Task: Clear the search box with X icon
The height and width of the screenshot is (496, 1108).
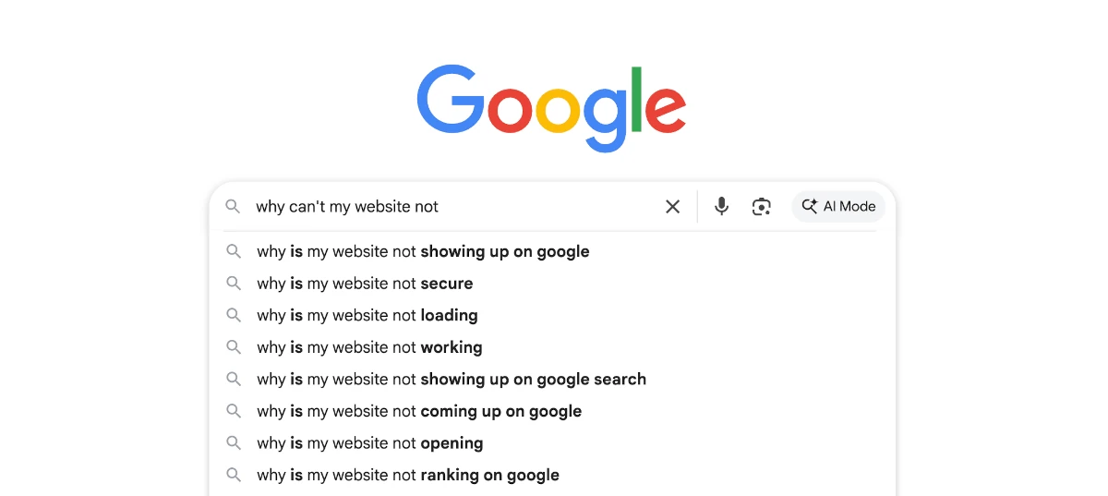Action: point(673,207)
